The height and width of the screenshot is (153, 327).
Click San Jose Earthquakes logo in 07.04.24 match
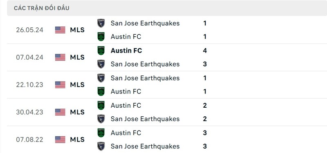point(101,64)
